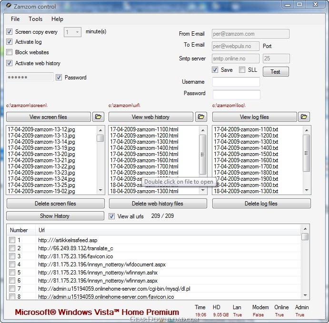Open the File menu
This screenshot has height=323, width=329.
coord(15,19)
